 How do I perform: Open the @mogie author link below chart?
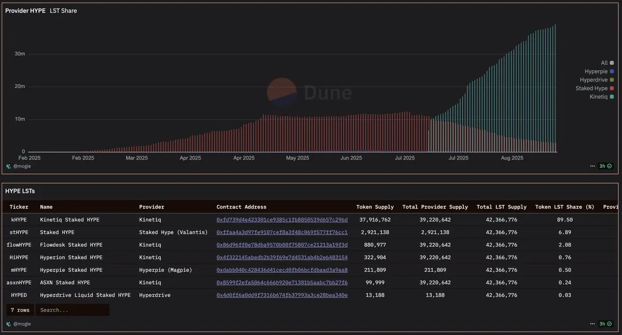click(22, 166)
